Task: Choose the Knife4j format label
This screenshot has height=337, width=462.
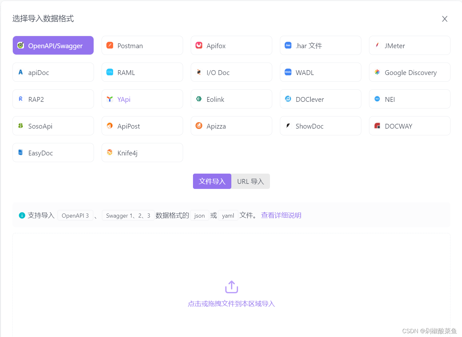Action: coord(128,153)
